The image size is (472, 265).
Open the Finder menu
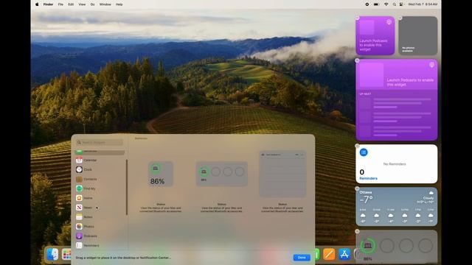pyautogui.click(x=48, y=4)
